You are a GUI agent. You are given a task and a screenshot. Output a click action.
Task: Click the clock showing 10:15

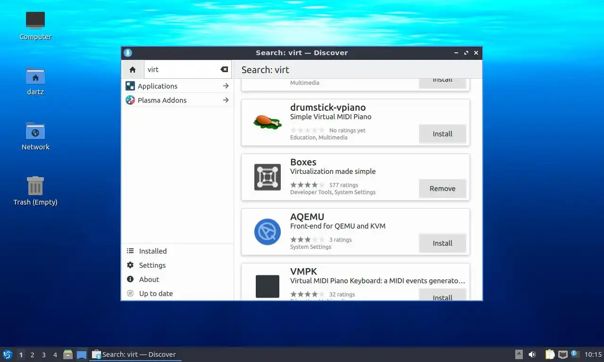pyautogui.click(x=593, y=354)
